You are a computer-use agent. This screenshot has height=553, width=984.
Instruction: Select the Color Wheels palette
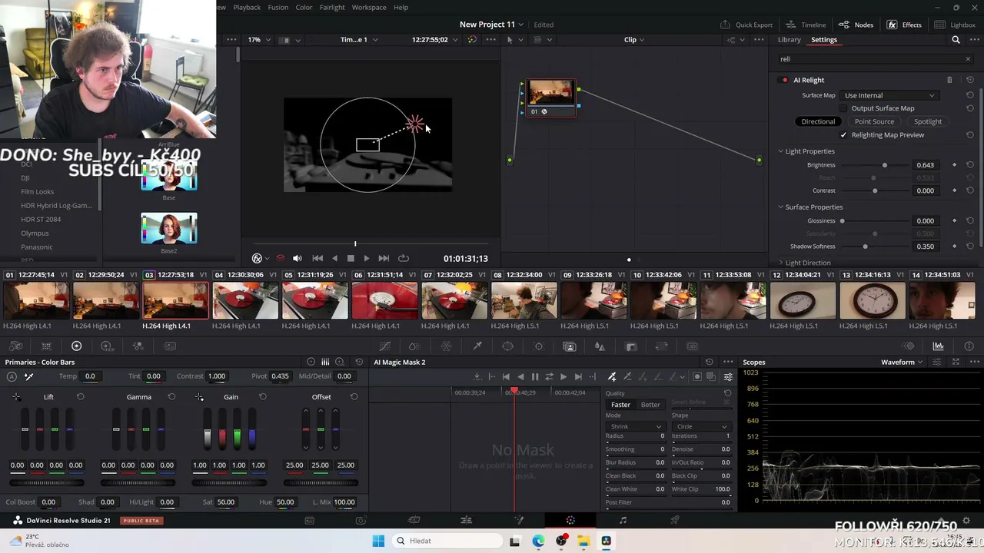pos(76,346)
